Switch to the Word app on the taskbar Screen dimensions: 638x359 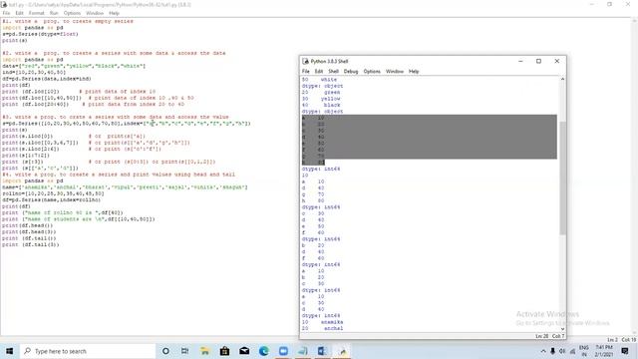point(322,351)
